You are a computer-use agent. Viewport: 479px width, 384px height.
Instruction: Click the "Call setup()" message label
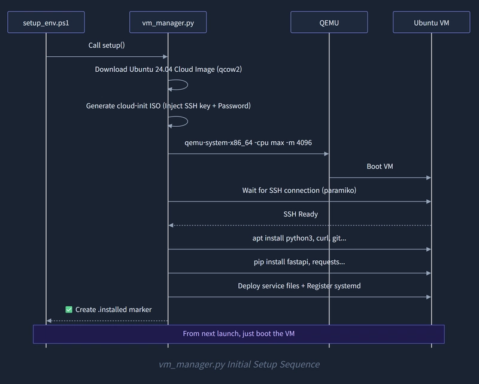pos(107,45)
